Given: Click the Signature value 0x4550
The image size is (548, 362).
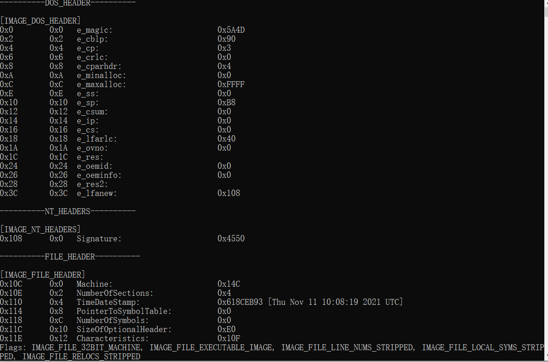Looking at the screenshot, I should [x=231, y=239].
